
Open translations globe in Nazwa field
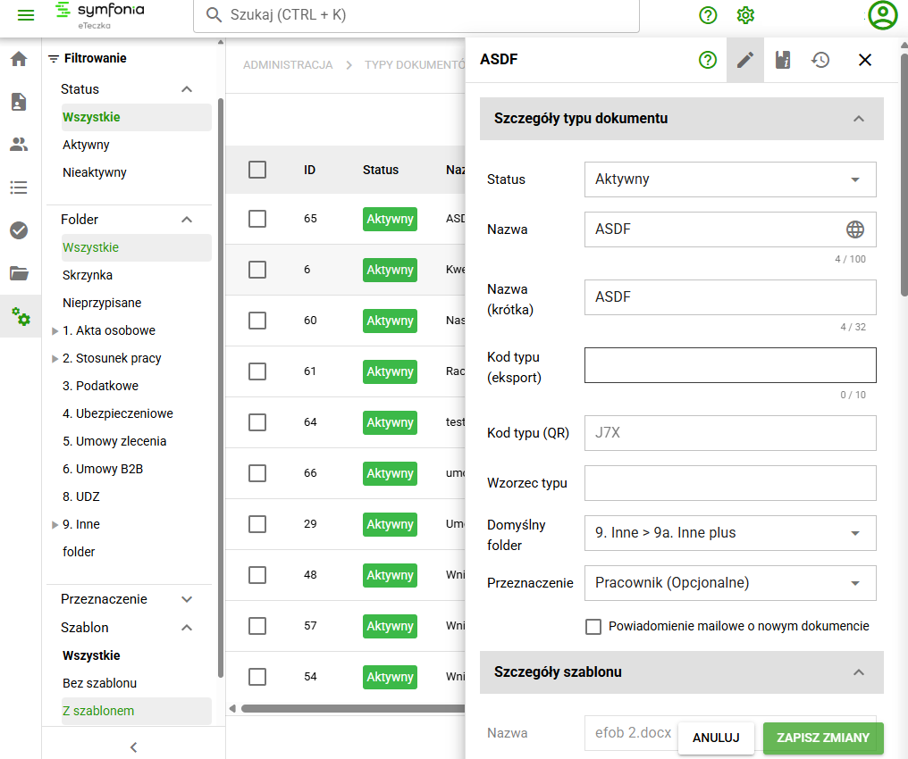(x=855, y=229)
